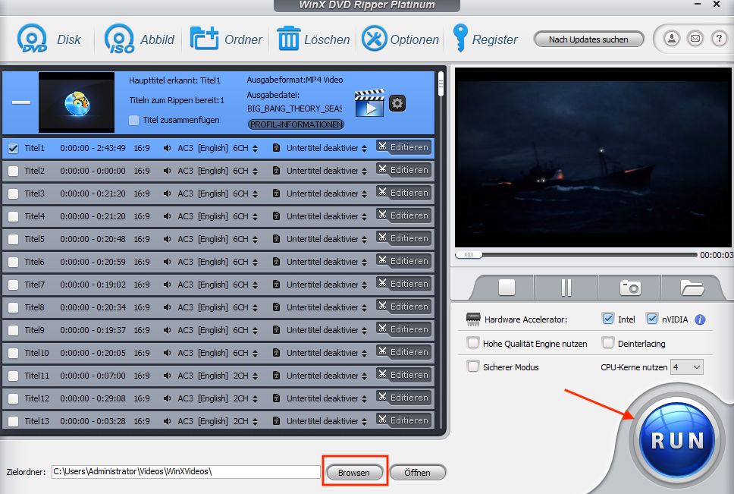Screen dimensions: 734x494
Task: Open the help question mark icon
Action: [719, 39]
